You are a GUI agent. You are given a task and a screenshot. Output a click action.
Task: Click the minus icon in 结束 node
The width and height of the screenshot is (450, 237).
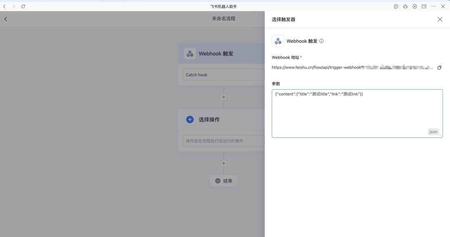217,181
